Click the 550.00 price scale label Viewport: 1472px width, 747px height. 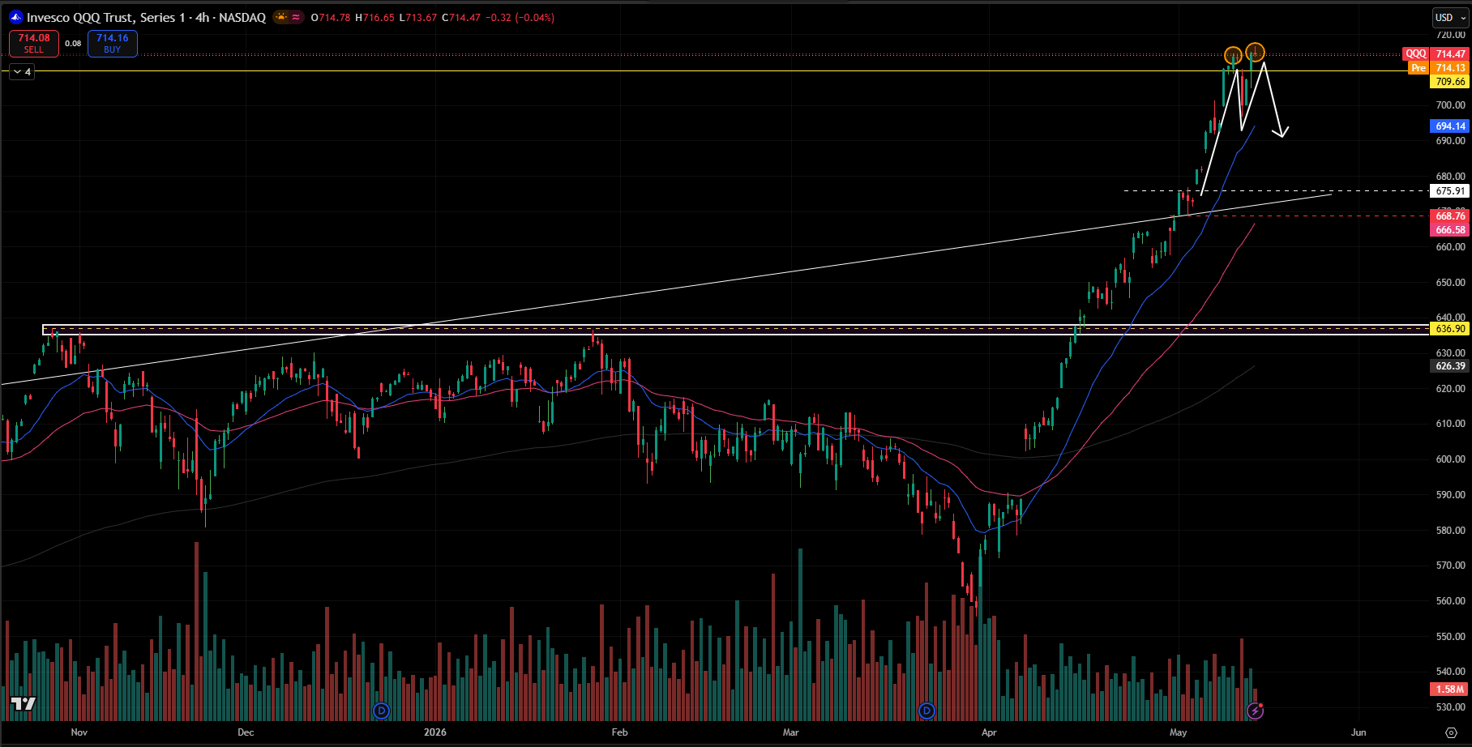pos(1450,637)
